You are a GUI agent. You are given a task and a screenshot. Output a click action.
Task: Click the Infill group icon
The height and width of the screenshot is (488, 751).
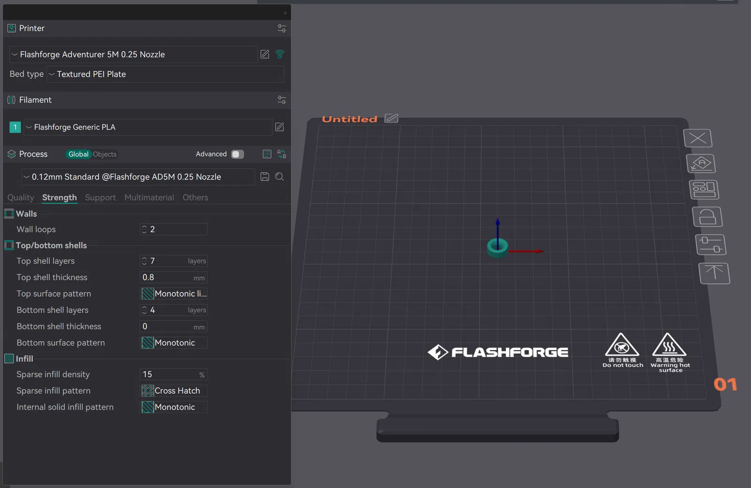pyautogui.click(x=9, y=358)
